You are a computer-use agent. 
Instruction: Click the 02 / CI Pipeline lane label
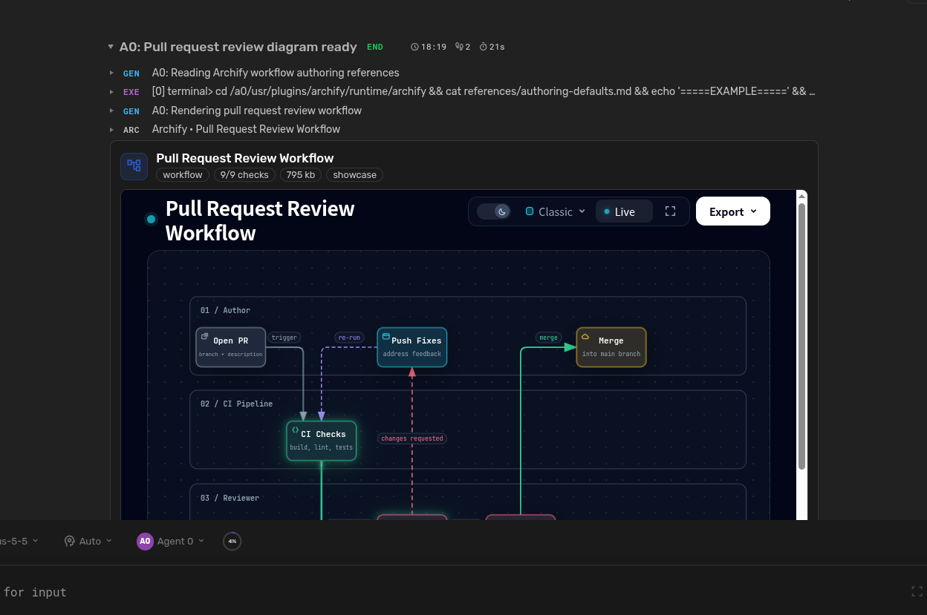(x=236, y=404)
